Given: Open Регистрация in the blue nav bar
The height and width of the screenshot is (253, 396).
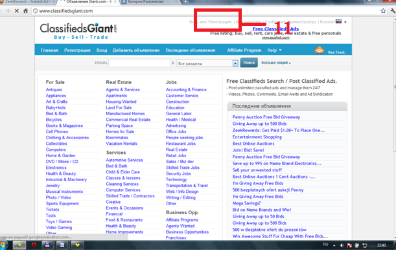Looking at the screenshot, I should (x=77, y=50).
